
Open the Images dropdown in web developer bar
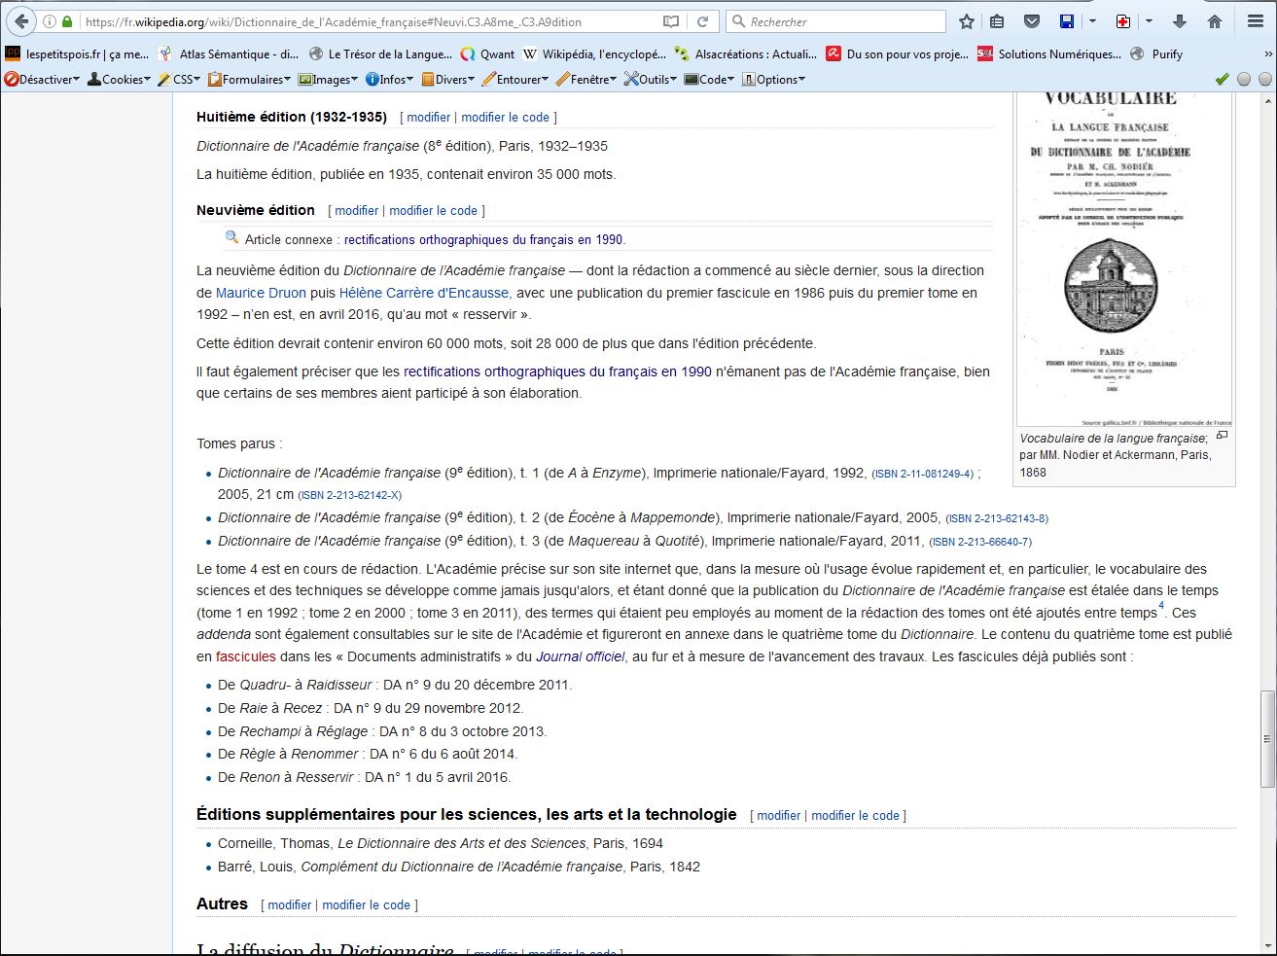click(x=329, y=80)
